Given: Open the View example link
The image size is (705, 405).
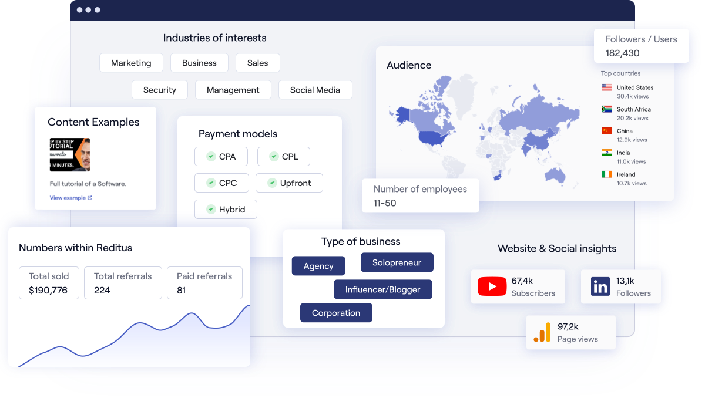Looking at the screenshot, I should (x=69, y=198).
